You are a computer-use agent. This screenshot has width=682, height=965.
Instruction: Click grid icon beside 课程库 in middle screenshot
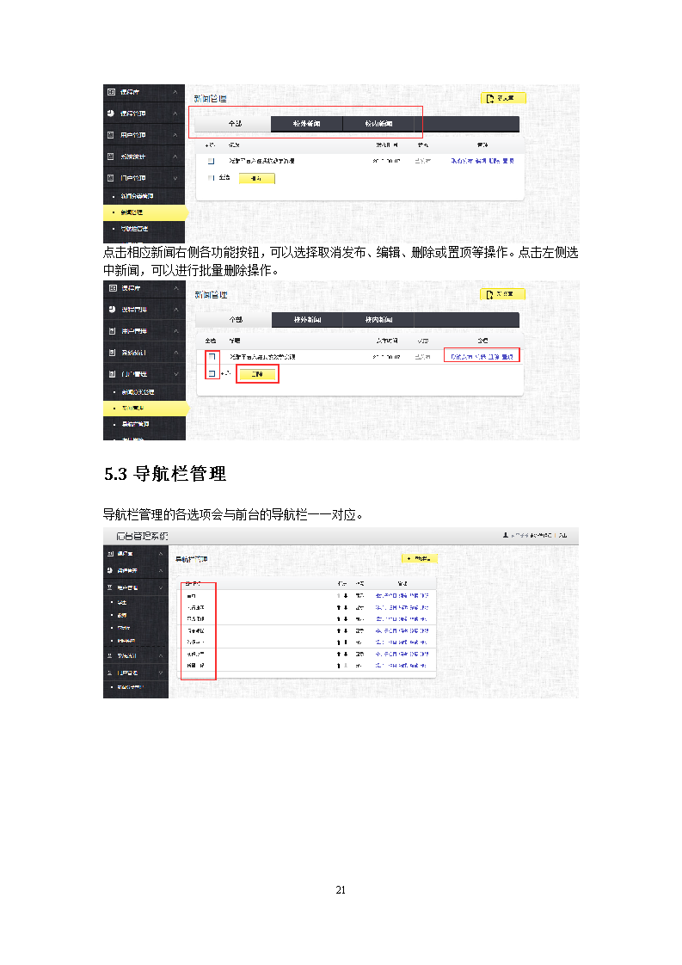(x=112, y=288)
